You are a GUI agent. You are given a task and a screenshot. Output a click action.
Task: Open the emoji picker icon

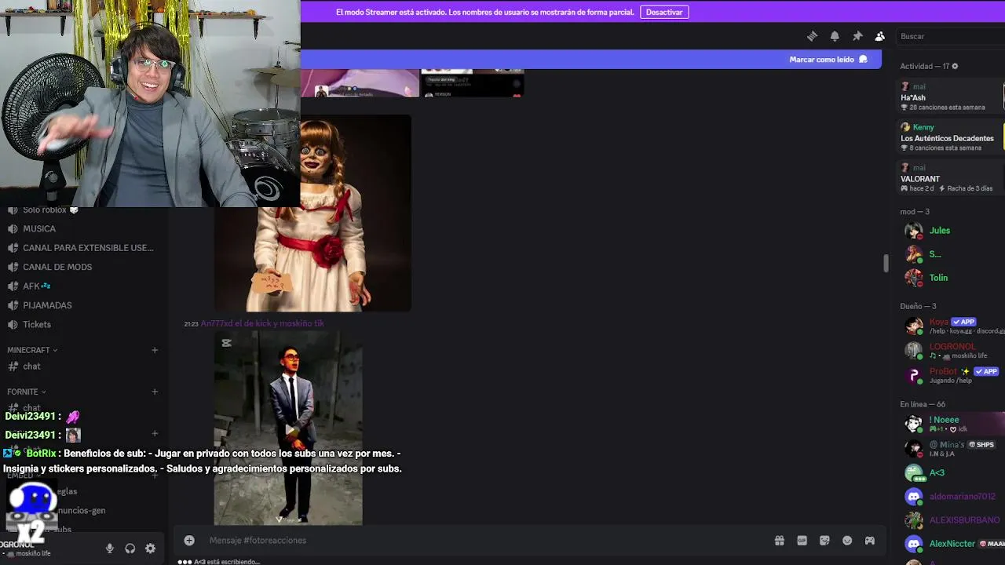(847, 540)
